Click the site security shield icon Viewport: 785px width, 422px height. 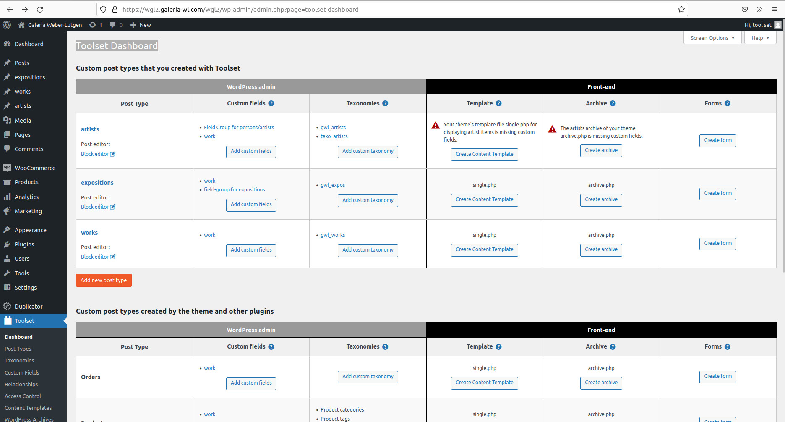pos(103,9)
